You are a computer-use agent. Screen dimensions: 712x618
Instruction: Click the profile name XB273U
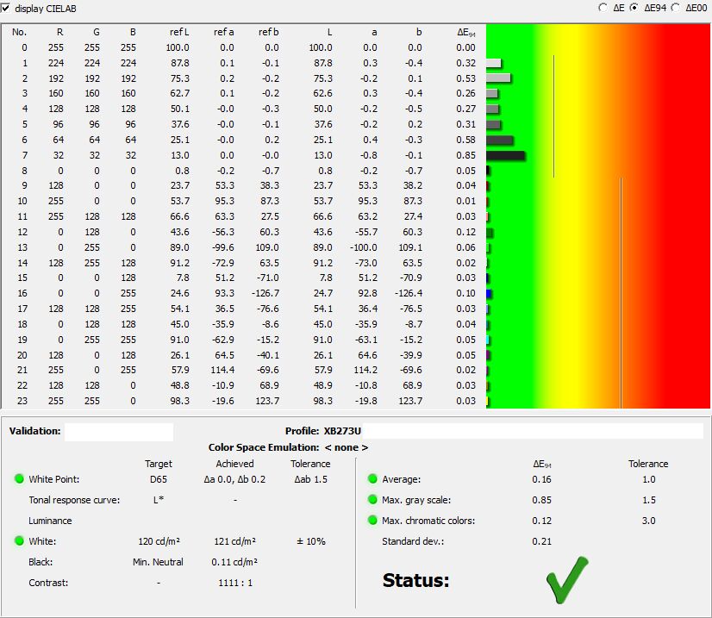coord(342,431)
